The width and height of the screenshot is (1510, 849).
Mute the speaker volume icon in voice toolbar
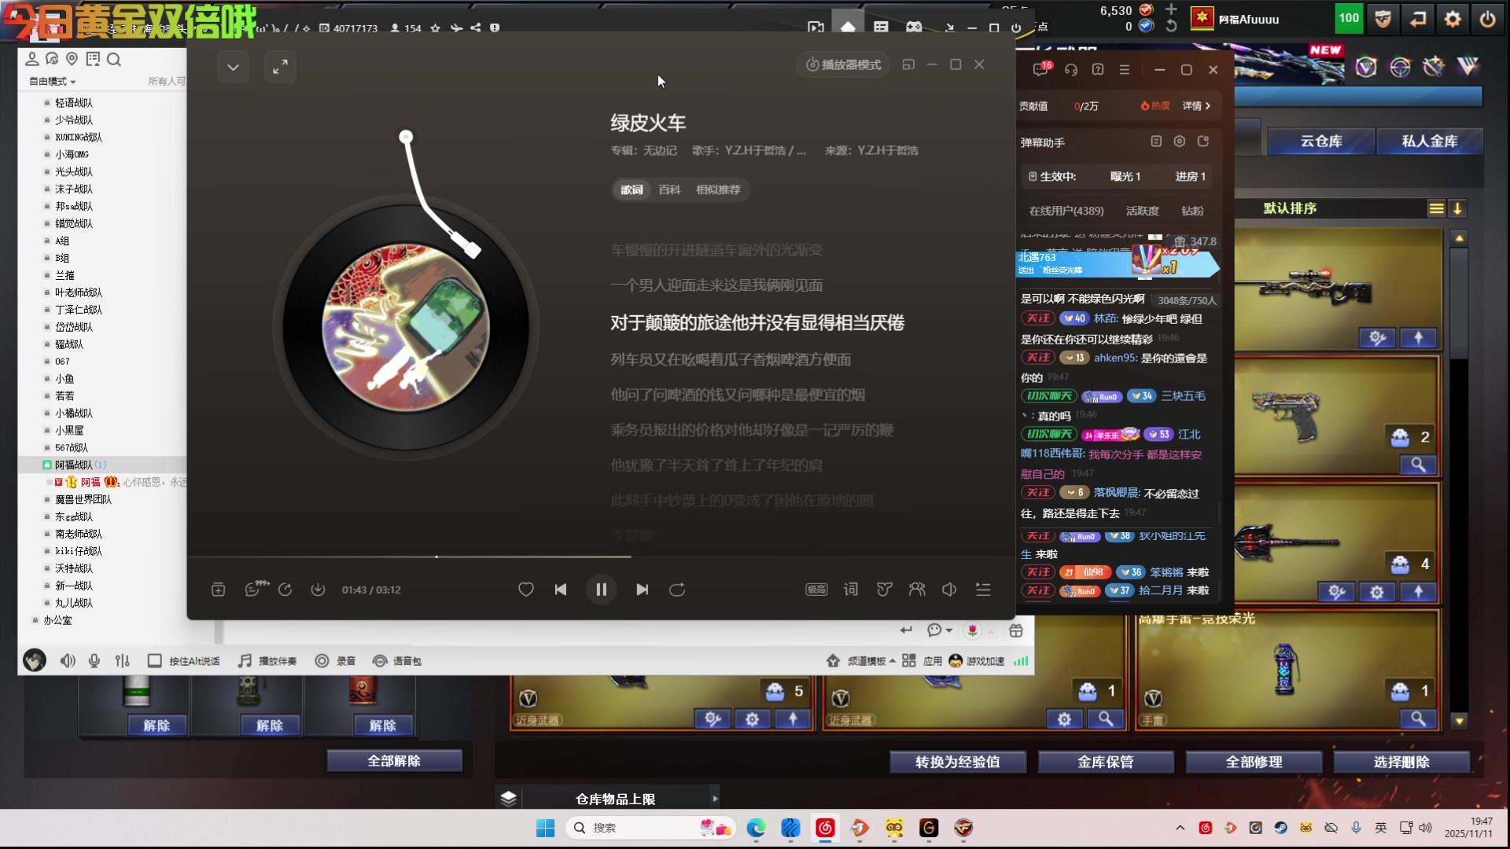(67, 661)
